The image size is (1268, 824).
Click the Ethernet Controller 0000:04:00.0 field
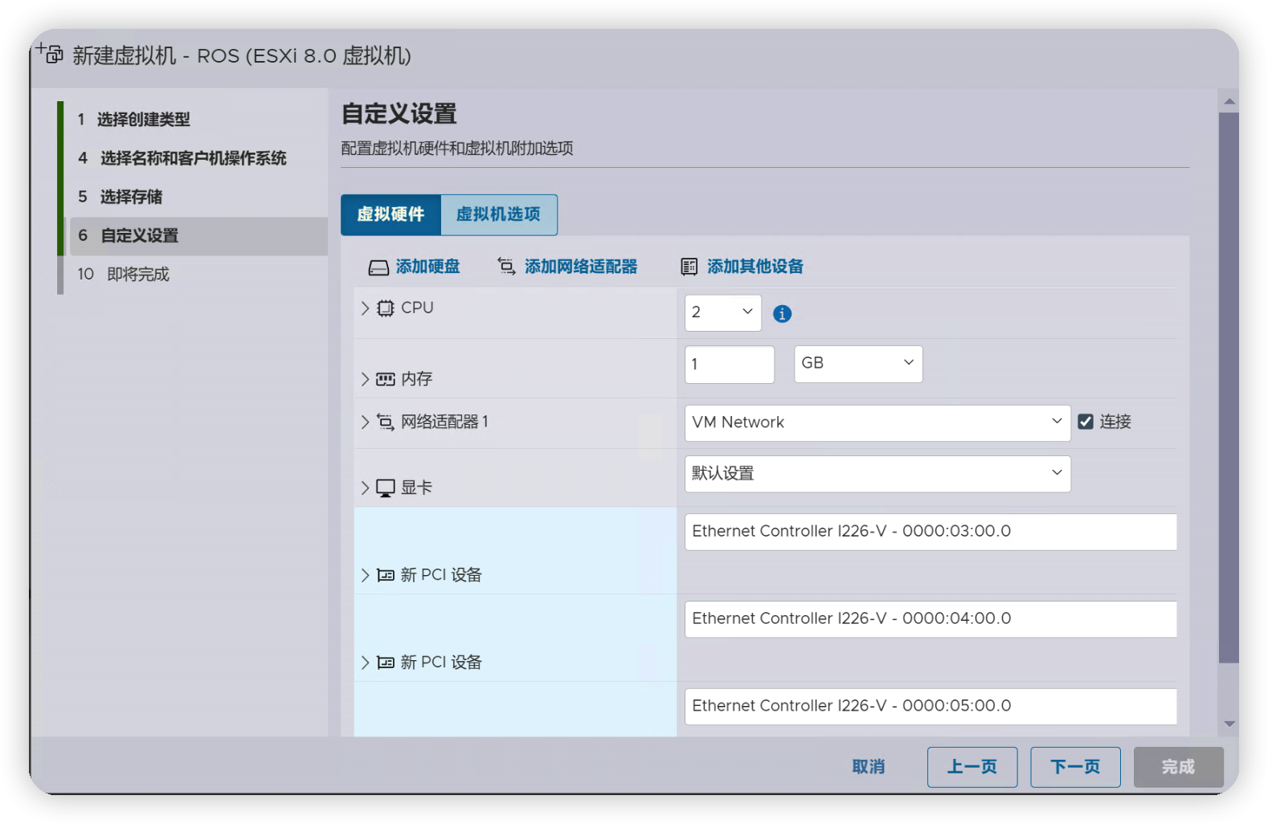[931, 619]
